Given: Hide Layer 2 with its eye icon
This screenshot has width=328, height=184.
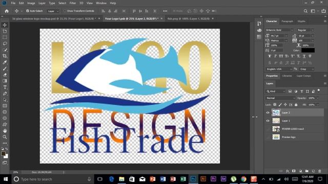Looking at the screenshot, I should tap(268, 112).
